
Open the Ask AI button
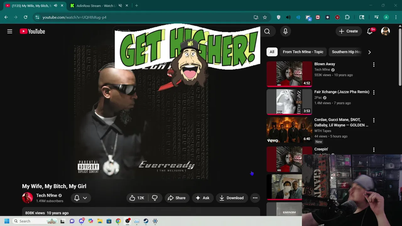(203, 198)
